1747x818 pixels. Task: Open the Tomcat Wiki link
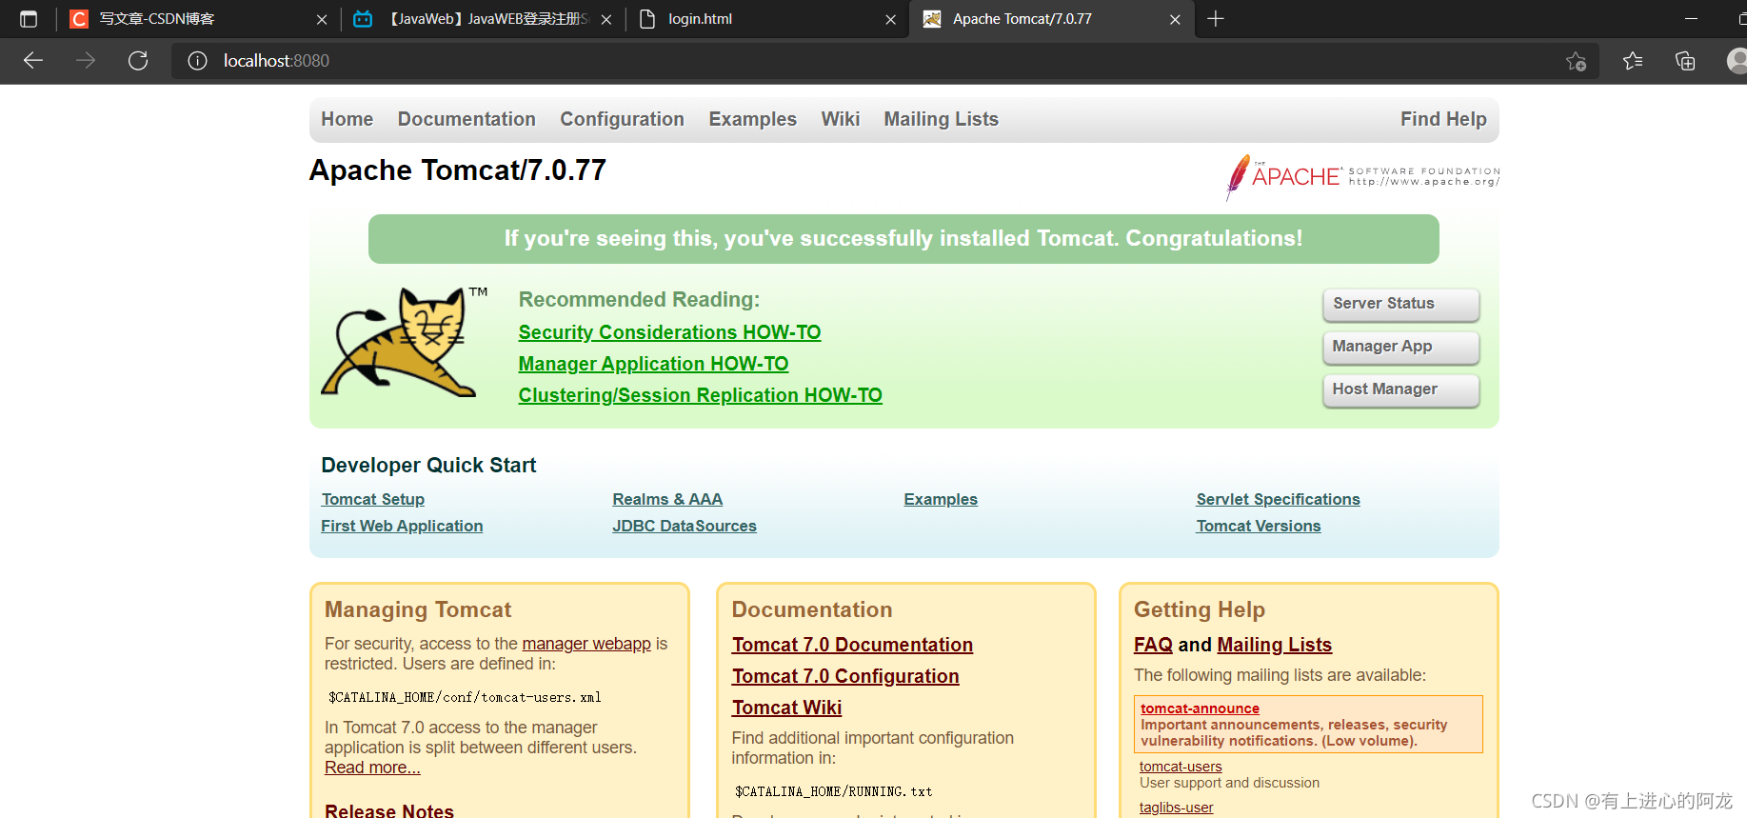pos(786,708)
